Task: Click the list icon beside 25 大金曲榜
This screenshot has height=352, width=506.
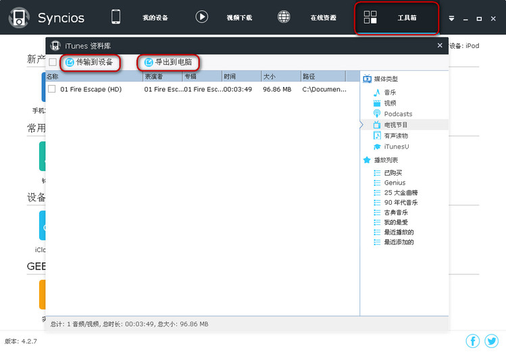Action: coord(377,193)
